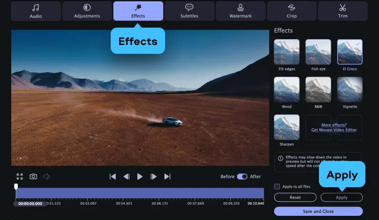379x220 pixels.
Task: Go to the Watermark tab
Action: pyautogui.click(x=241, y=11)
